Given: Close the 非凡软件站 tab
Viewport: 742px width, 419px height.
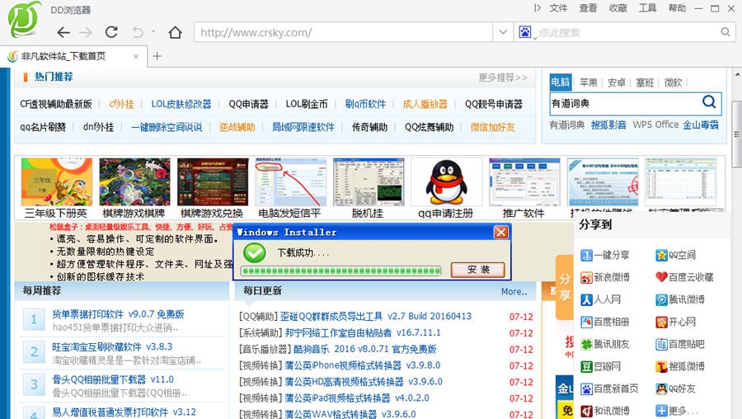Looking at the screenshot, I should click(136, 56).
